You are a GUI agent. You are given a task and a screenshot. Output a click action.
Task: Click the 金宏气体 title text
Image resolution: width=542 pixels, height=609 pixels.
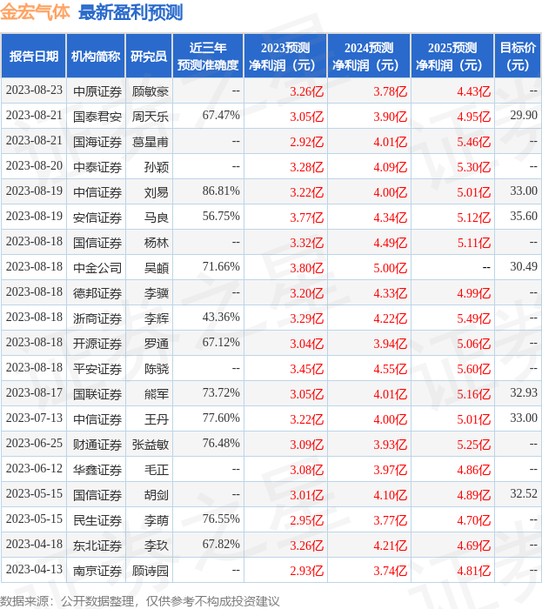tap(35, 12)
